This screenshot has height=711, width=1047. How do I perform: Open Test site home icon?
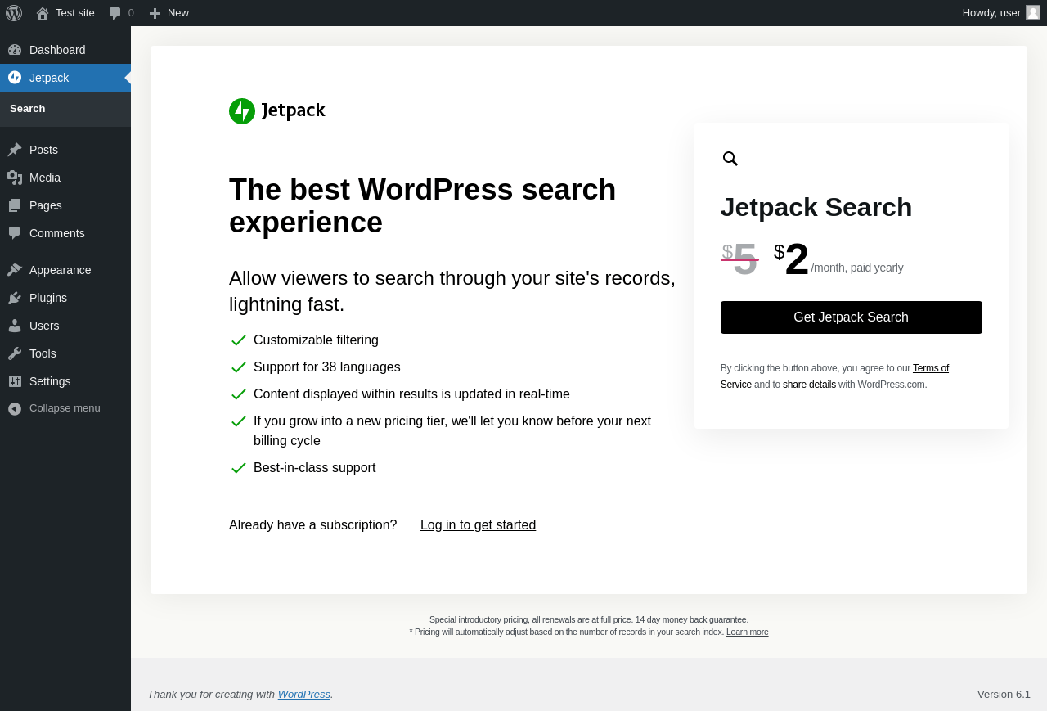click(43, 13)
